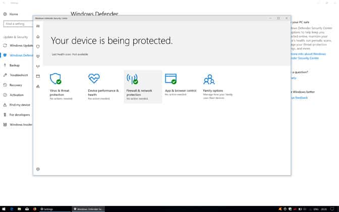Image resolution: width=339 pixels, height=212 pixels.
Task: Open the Windows Start menu
Action: (x=4, y=209)
